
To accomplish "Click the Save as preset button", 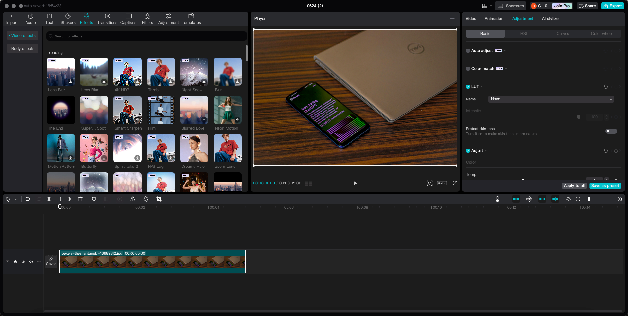I will (x=605, y=185).
